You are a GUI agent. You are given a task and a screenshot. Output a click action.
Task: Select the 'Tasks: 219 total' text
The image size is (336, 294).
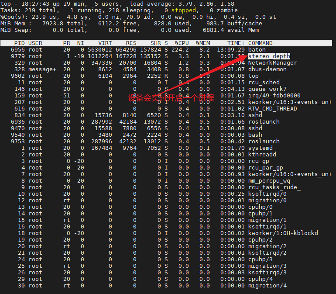tap(28, 10)
